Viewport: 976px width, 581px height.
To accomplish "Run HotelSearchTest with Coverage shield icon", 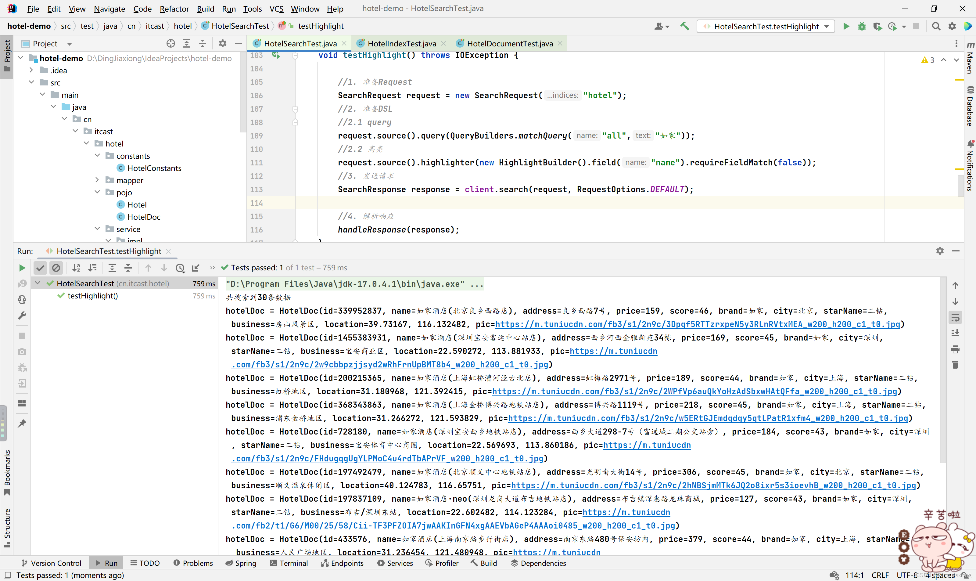I will tap(877, 26).
